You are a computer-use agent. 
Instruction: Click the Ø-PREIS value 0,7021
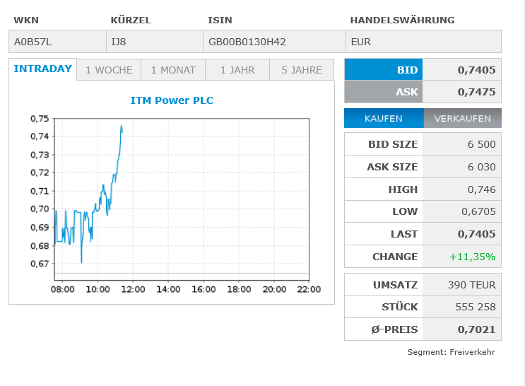pyautogui.click(x=476, y=329)
